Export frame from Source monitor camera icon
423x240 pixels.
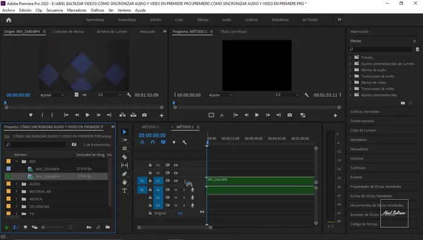click(144, 115)
